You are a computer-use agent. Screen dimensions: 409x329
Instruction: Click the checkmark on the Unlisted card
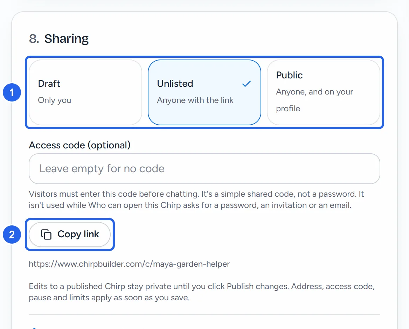(x=247, y=84)
